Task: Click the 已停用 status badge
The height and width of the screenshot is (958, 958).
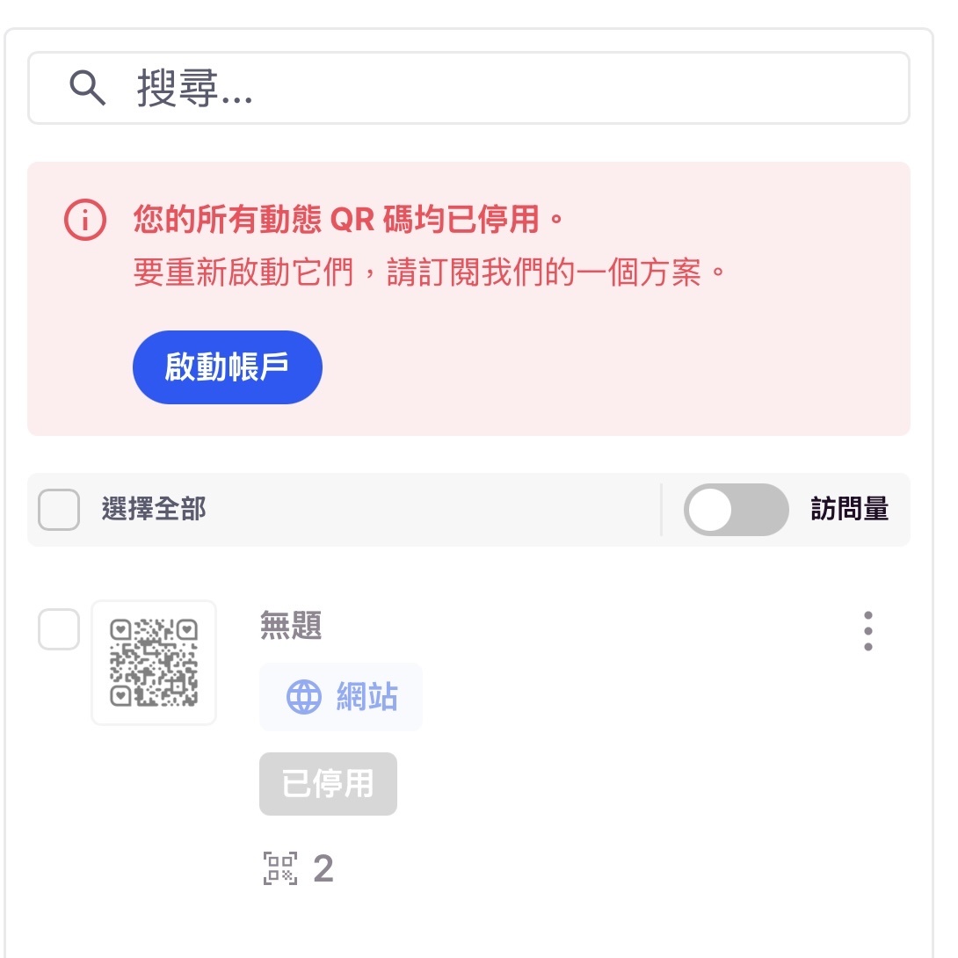Action: (x=328, y=783)
